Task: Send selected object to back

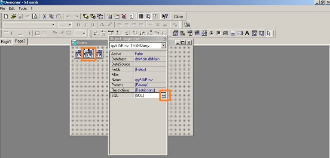Action: (x=93, y=16)
